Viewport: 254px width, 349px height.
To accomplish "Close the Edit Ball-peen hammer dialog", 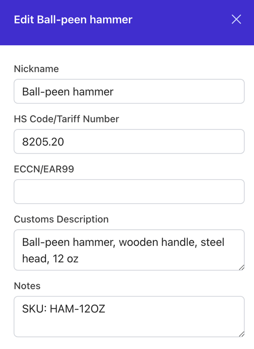I will 236,20.
